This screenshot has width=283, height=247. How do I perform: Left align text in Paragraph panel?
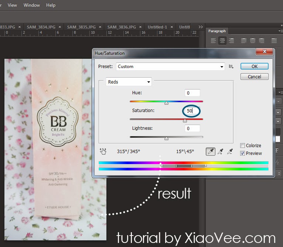(x=213, y=40)
